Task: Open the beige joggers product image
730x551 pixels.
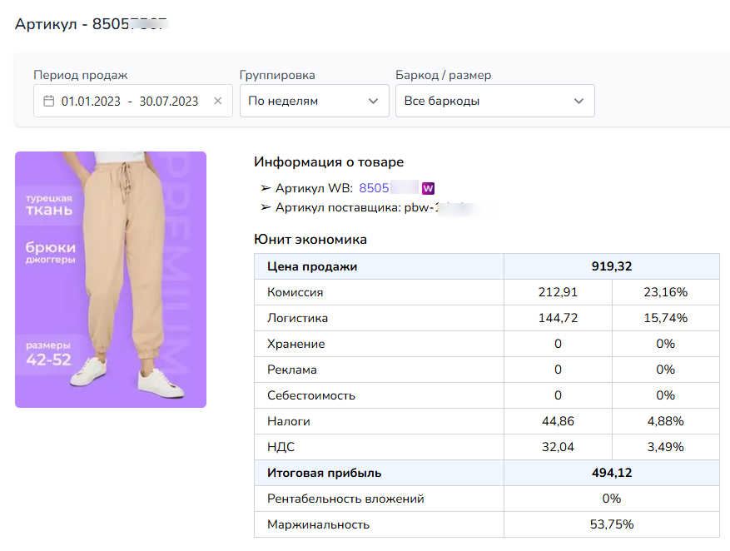Action: (x=111, y=280)
